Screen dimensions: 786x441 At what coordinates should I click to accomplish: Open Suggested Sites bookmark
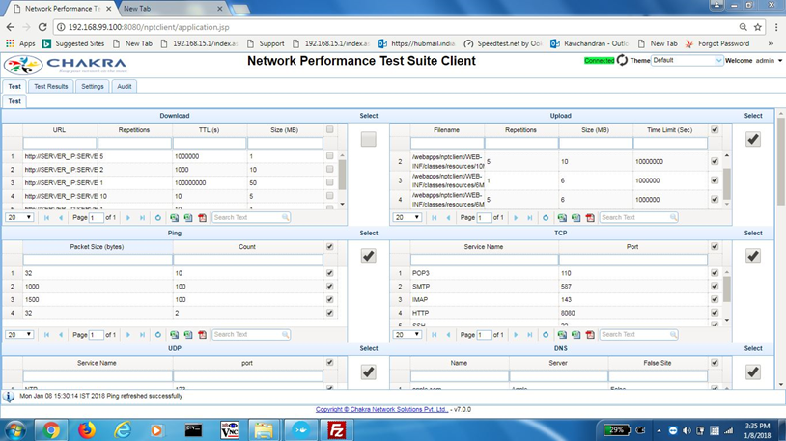[73, 43]
